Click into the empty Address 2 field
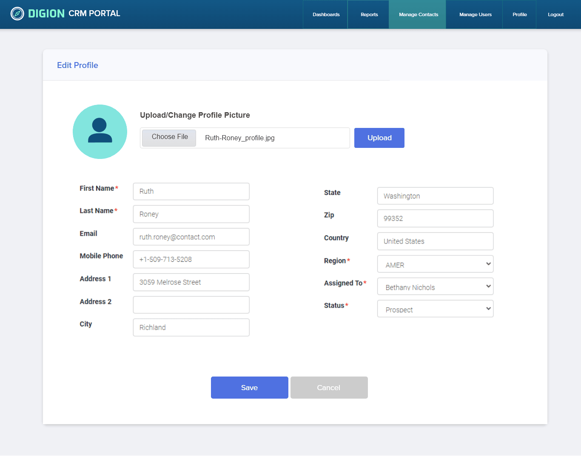Viewport: 581px width, 456px height. point(191,305)
